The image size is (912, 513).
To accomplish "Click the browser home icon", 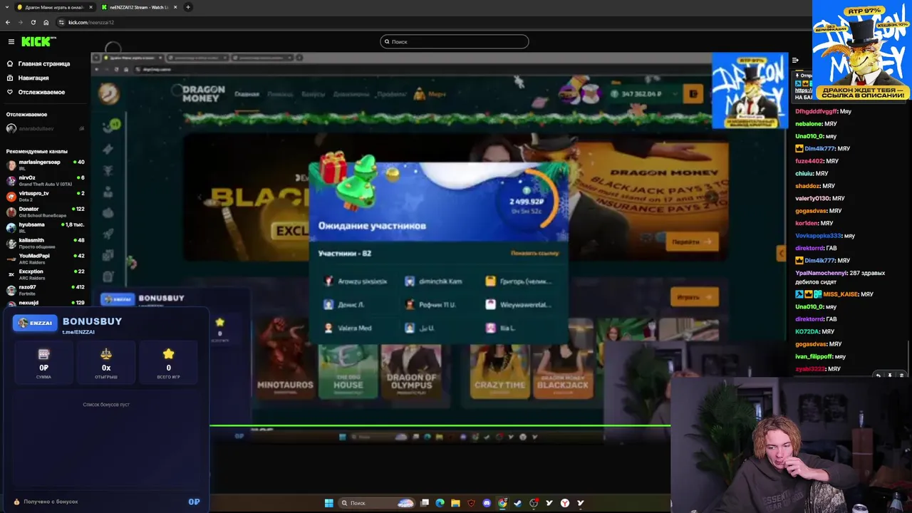I will 46,22.
